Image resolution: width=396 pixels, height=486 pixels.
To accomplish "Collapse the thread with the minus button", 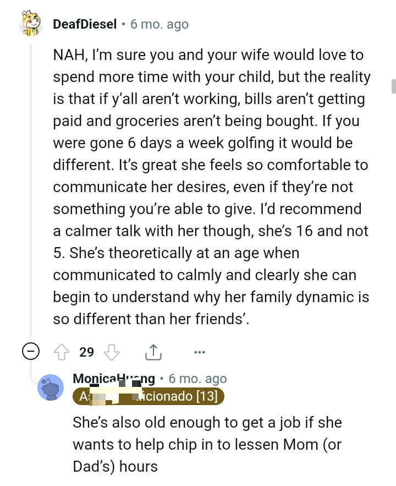I will [x=31, y=352].
